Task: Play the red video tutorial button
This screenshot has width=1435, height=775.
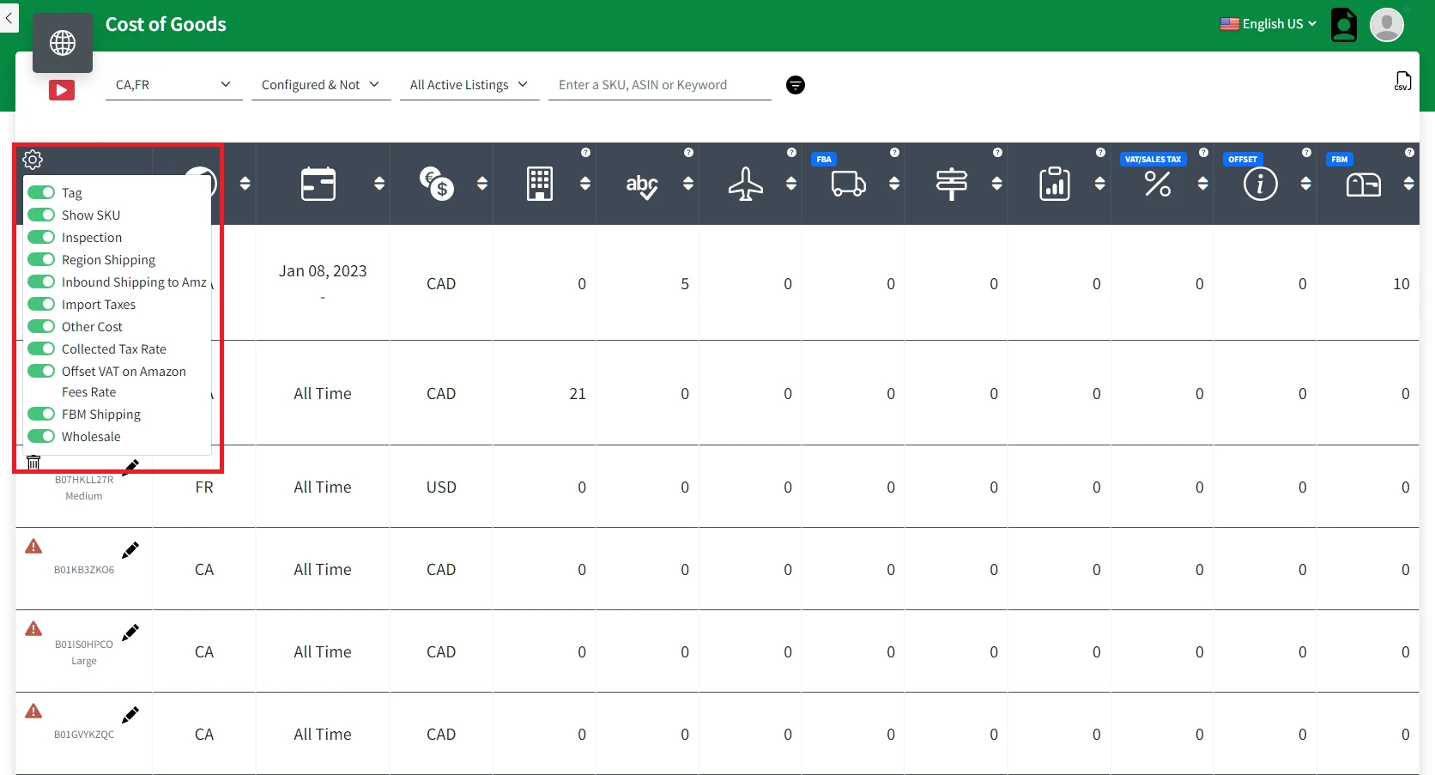Action: pos(62,90)
